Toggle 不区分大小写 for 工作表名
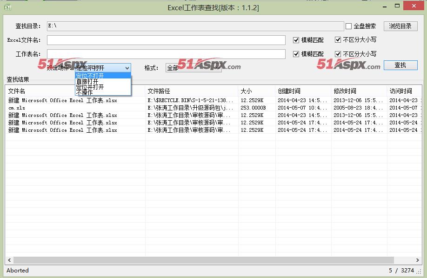 338,54
